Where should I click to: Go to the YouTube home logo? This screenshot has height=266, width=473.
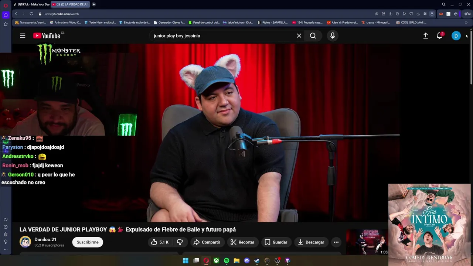[47, 36]
